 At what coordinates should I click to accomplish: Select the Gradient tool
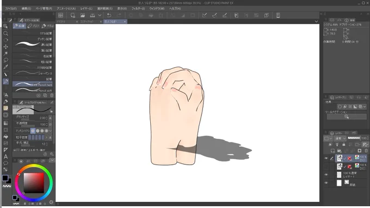(5, 123)
